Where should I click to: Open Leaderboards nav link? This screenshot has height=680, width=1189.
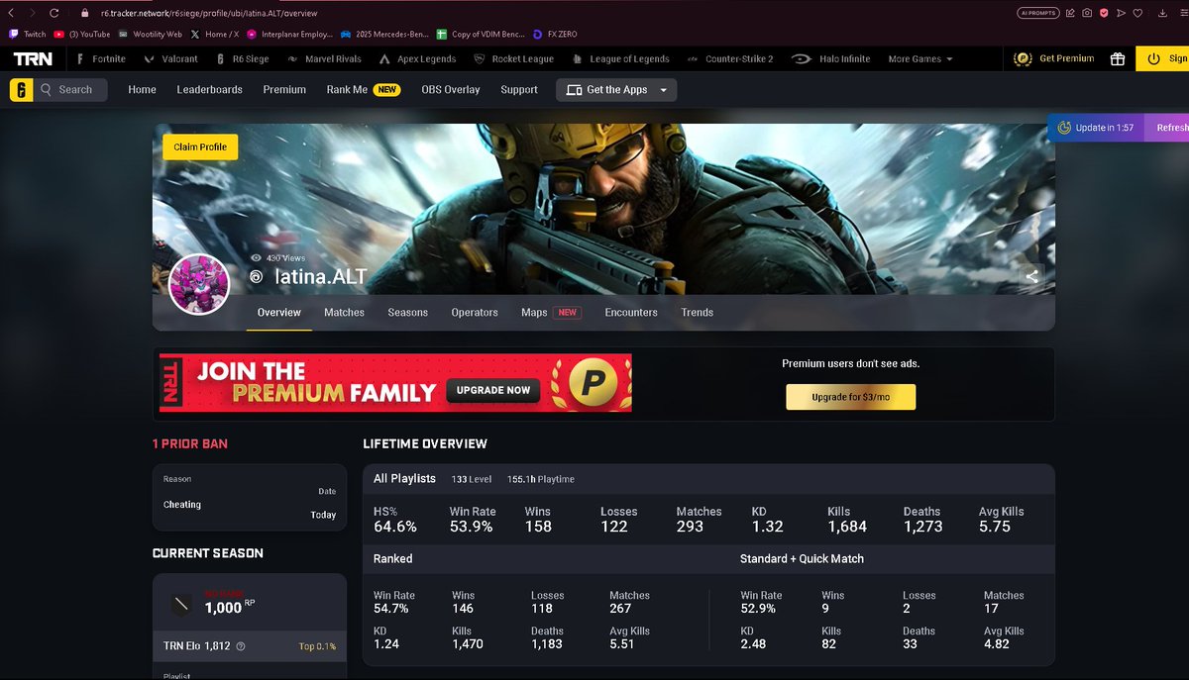[210, 89]
